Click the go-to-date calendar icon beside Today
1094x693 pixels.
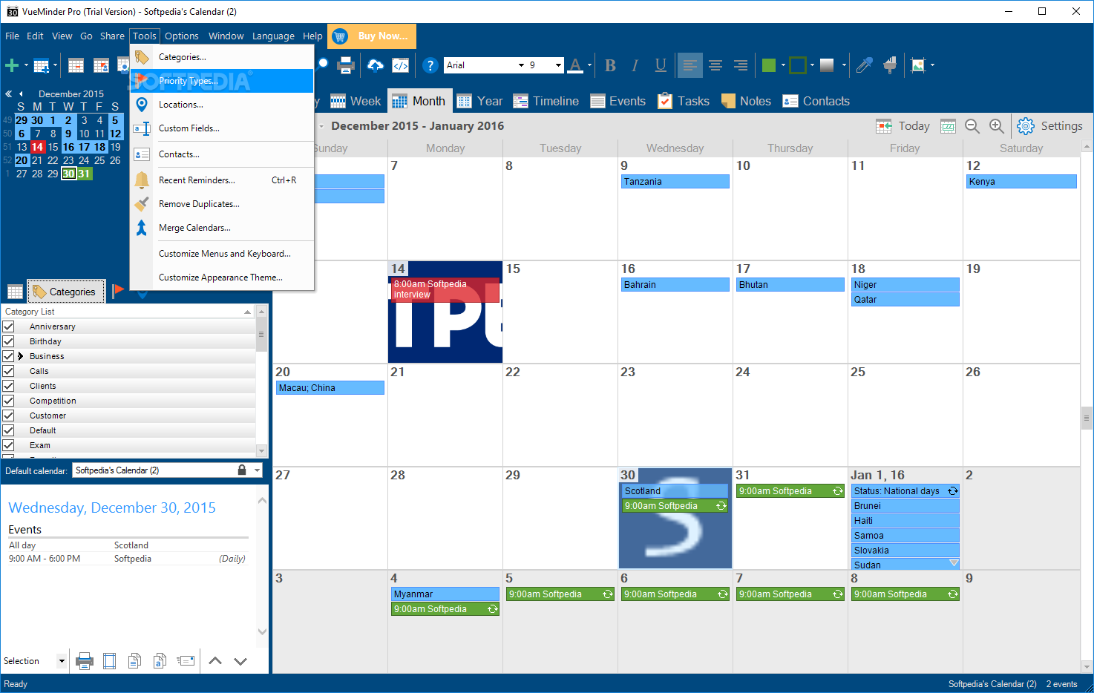pyautogui.click(x=948, y=126)
